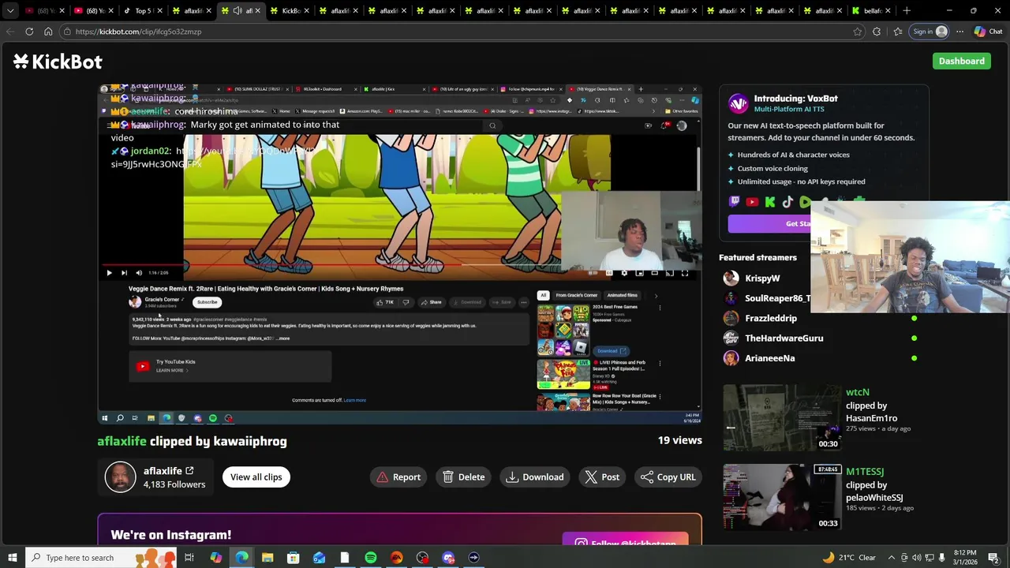Click the TikTok platform icon
This screenshot has height=568, width=1010.
point(787,202)
